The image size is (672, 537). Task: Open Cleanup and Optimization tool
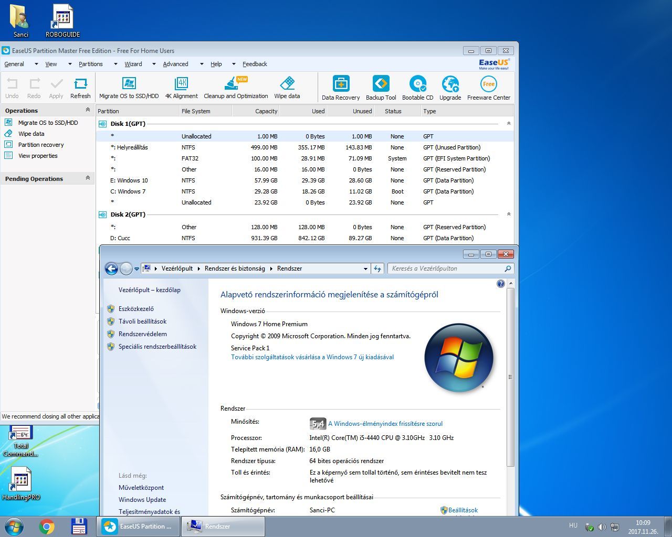point(236,88)
